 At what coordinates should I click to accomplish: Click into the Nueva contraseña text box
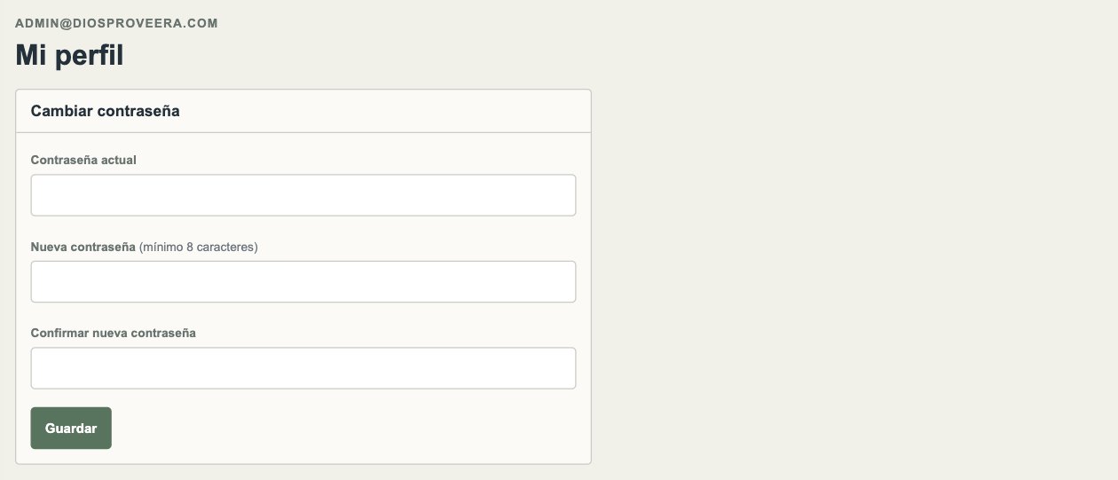point(303,281)
